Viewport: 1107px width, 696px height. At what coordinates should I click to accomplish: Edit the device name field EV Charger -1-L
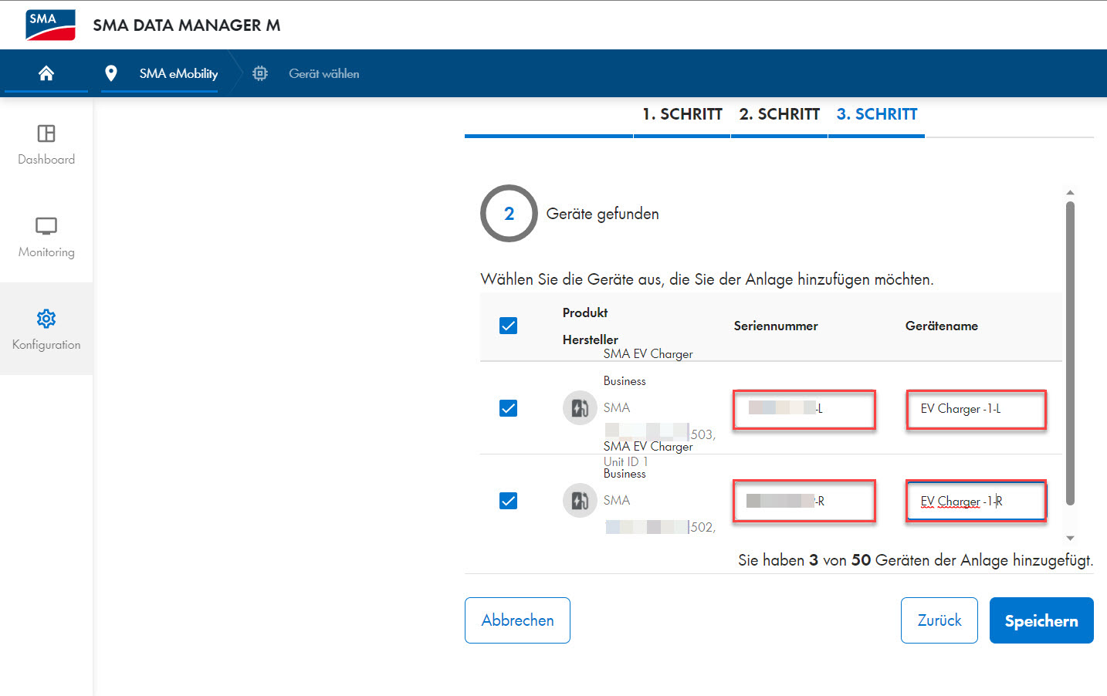pos(976,409)
